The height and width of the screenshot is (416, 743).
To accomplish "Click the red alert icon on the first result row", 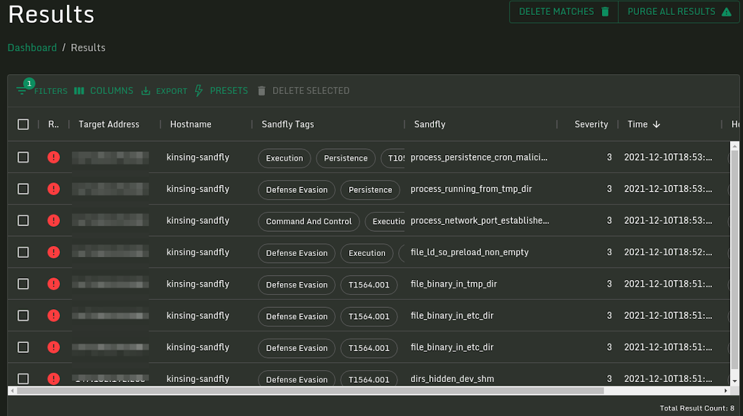I will pyautogui.click(x=53, y=157).
